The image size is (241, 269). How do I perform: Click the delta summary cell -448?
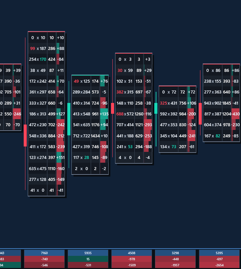pos(175,259)
